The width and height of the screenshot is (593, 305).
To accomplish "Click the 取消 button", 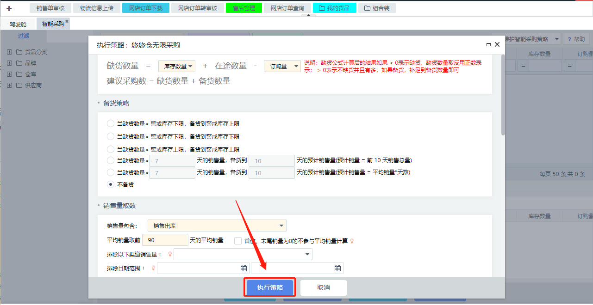I will tap(323, 287).
